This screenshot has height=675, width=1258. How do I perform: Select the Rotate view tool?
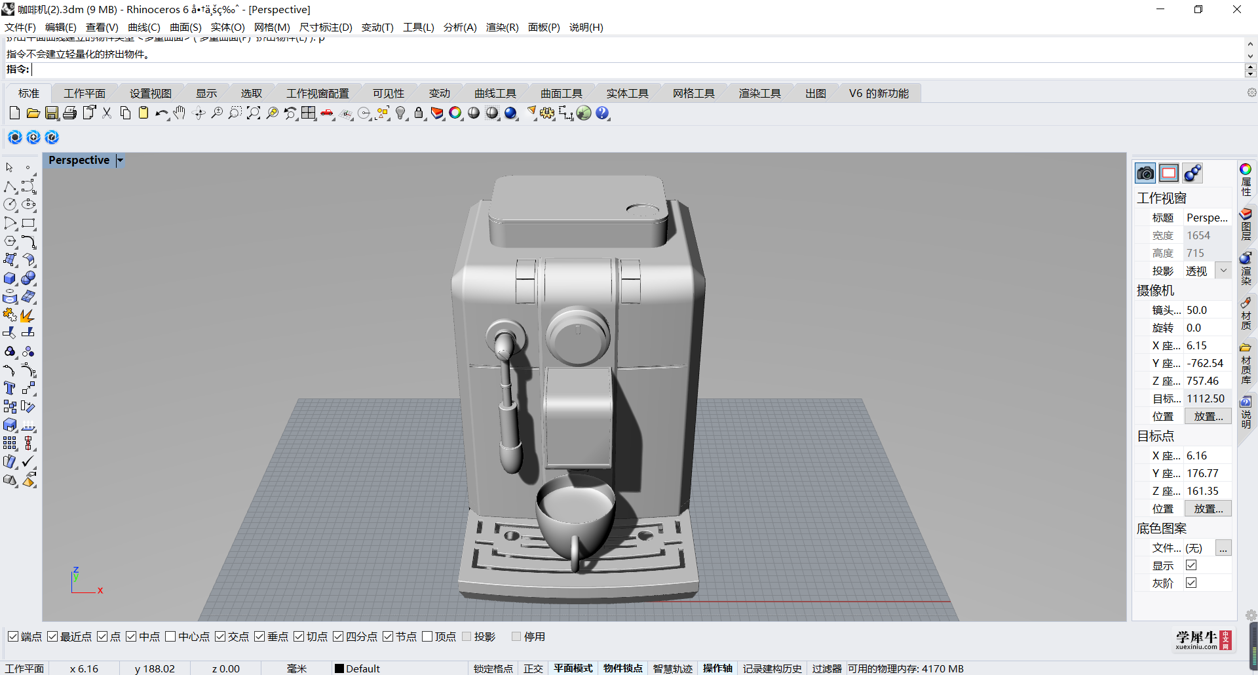click(x=199, y=113)
